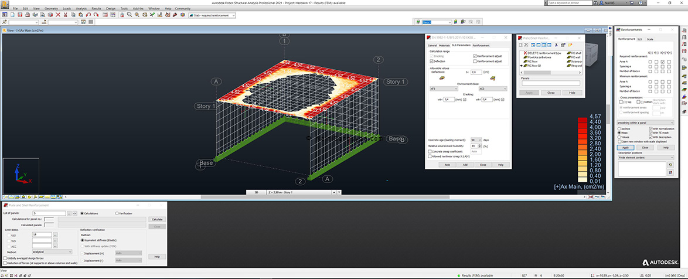This screenshot has height=279, width=688.
Task: Open the XF3 environment class dropdown
Action: [x=444, y=89]
